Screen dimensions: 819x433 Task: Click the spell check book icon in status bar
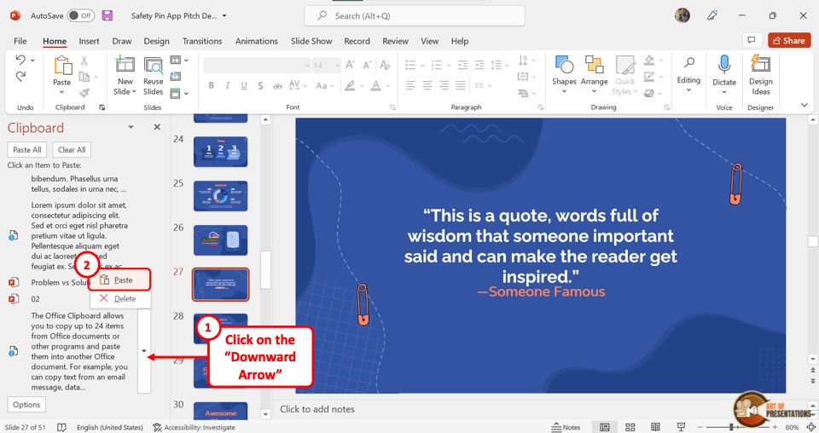tap(61, 427)
